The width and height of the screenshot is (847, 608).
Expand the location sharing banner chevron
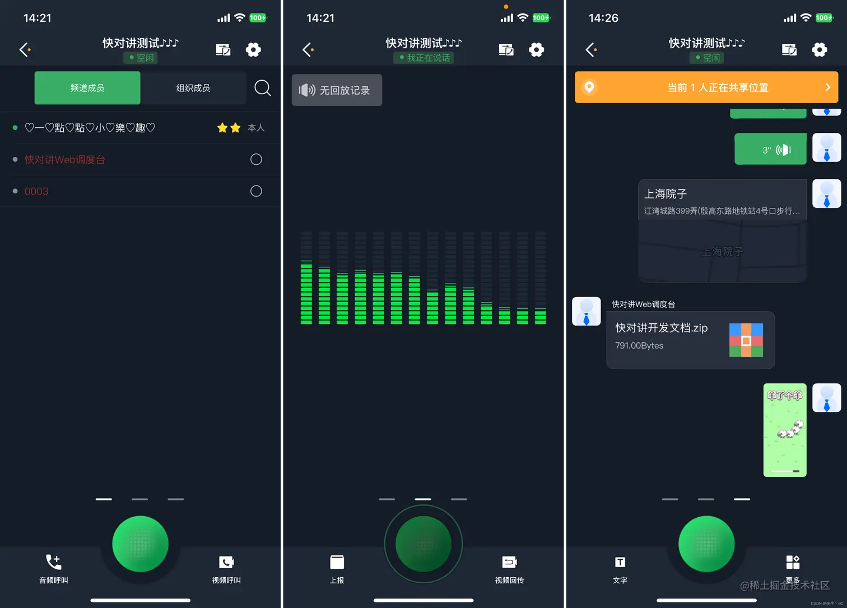(x=827, y=87)
